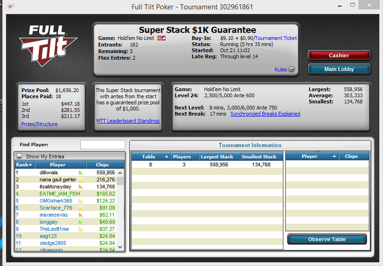Click the player list scroll up arrow
This screenshot has height=266, width=383.
point(120,173)
